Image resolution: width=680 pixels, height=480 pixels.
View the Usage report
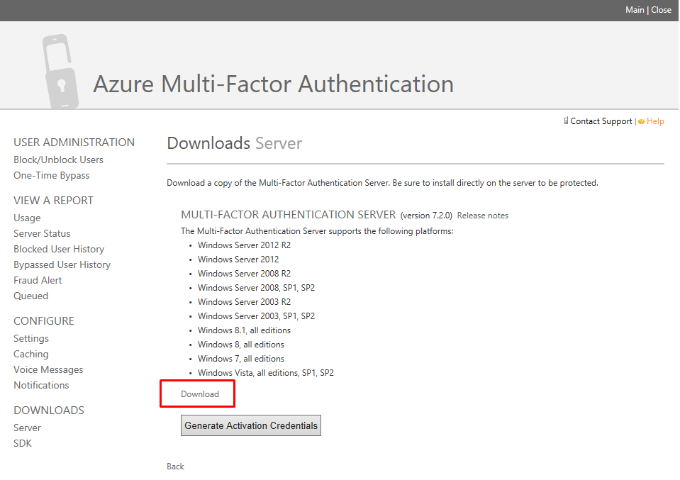(x=27, y=218)
